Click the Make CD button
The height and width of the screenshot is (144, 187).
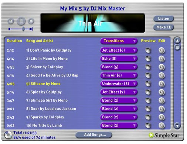pos(164,27)
